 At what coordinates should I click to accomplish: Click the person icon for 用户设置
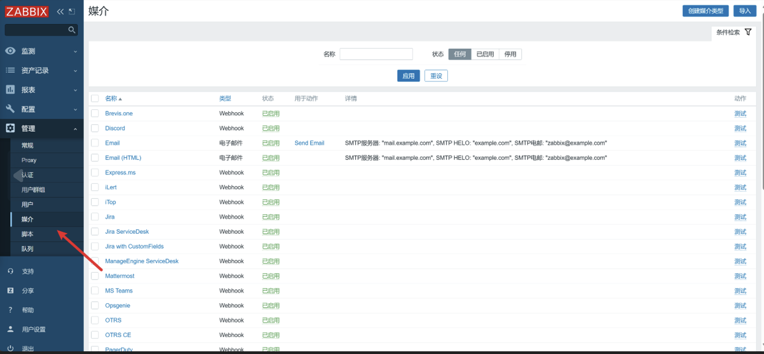(x=10, y=329)
